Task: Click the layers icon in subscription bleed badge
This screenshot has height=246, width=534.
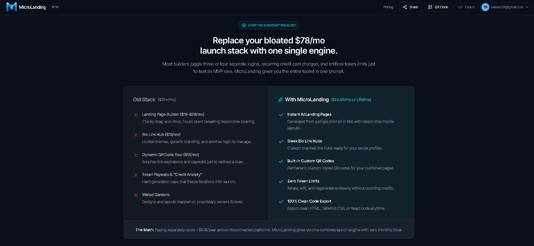Action: tap(244, 25)
